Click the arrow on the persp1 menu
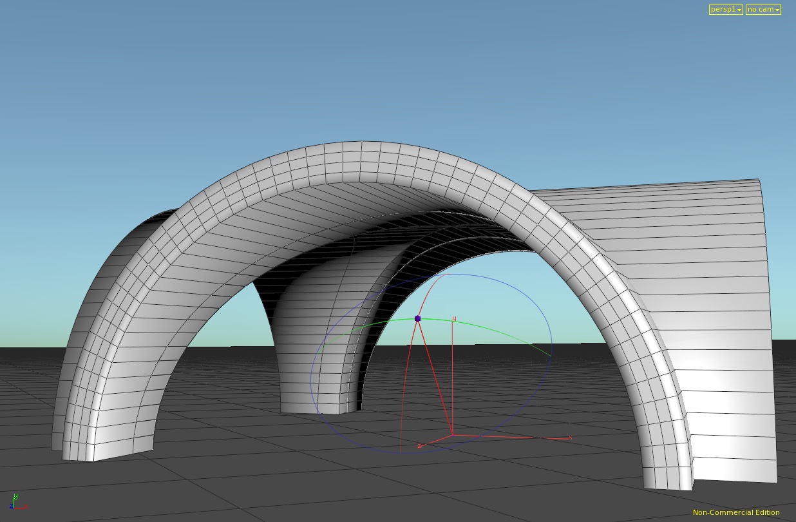The height and width of the screenshot is (522, 796). click(739, 10)
